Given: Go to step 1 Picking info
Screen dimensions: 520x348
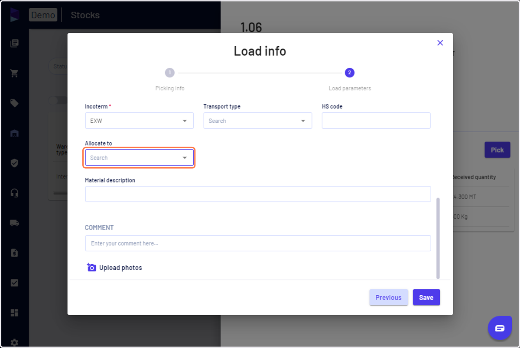Looking at the screenshot, I should tap(170, 73).
